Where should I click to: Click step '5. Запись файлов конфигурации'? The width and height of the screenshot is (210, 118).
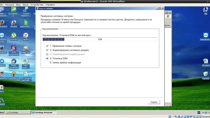[66, 63]
